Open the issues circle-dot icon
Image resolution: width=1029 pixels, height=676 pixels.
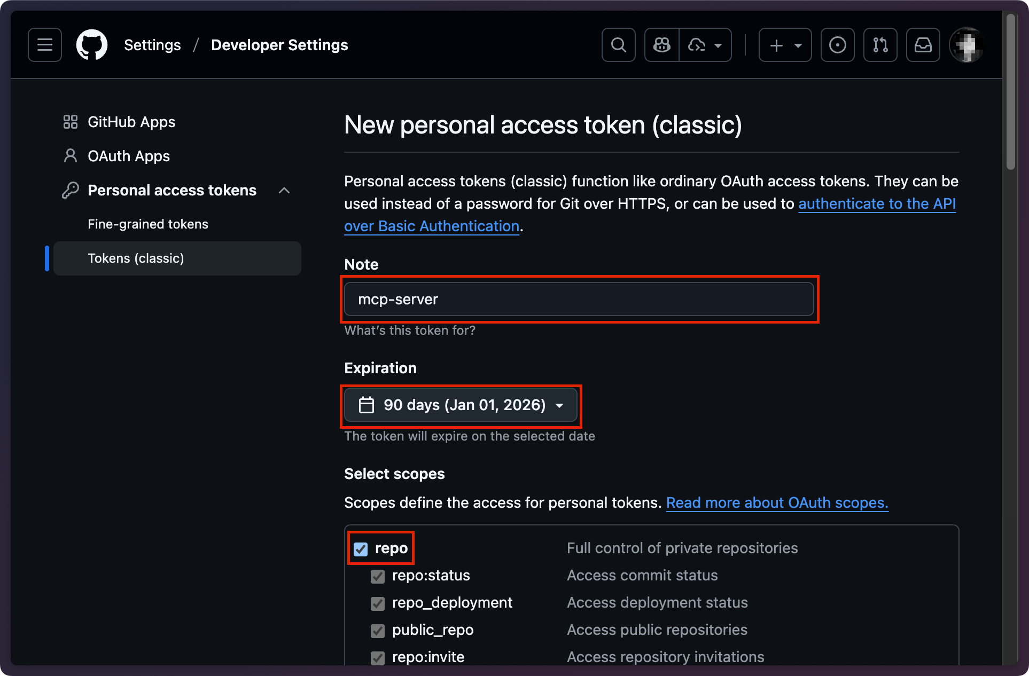(x=837, y=45)
